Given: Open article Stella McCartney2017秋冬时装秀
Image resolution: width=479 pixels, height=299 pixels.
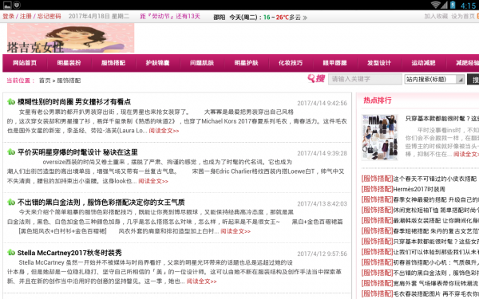Looking at the screenshot, I should click(69, 253).
